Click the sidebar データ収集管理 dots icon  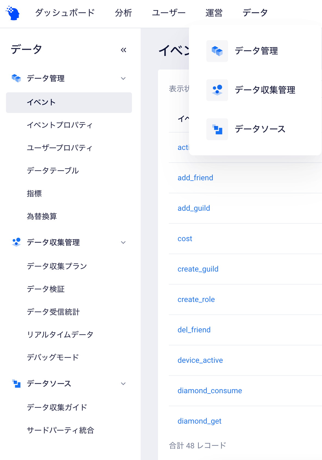click(x=16, y=242)
